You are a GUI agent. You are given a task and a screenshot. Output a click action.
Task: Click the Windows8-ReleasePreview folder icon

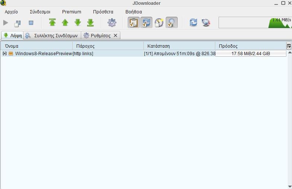click(x=11, y=54)
